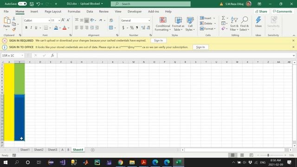Image resolution: width=297 pixels, height=167 pixels.
Task: Toggle Italic formatting
Action: pos(31,28)
